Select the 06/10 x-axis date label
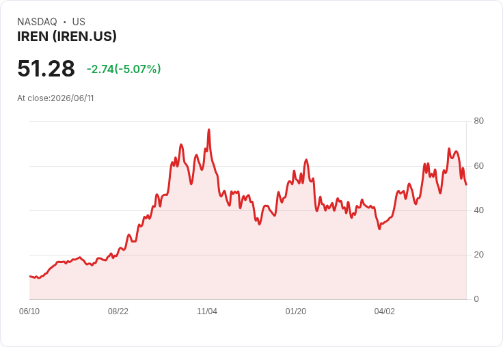Image resolution: width=503 pixels, height=347 pixels. [x=29, y=311]
